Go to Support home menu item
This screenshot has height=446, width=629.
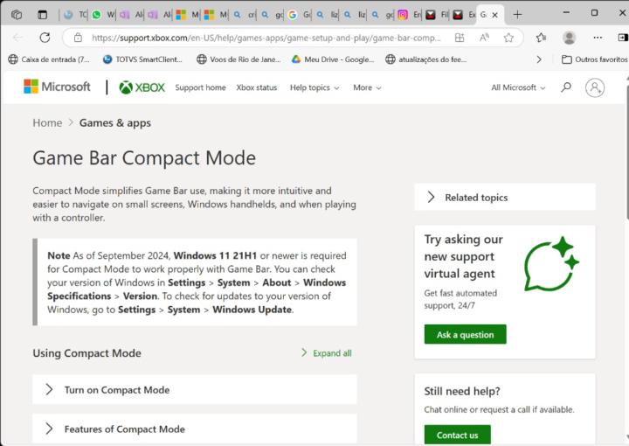pyautogui.click(x=200, y=87)
